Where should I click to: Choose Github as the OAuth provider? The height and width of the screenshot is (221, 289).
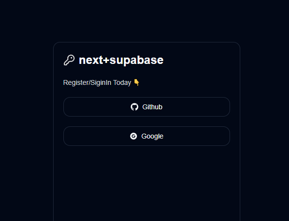click(147, 107)
